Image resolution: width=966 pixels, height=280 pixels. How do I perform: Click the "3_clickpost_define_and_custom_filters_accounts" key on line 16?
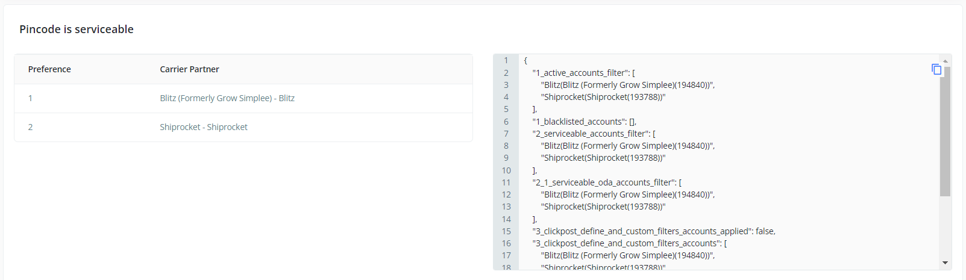pos(626,243)
